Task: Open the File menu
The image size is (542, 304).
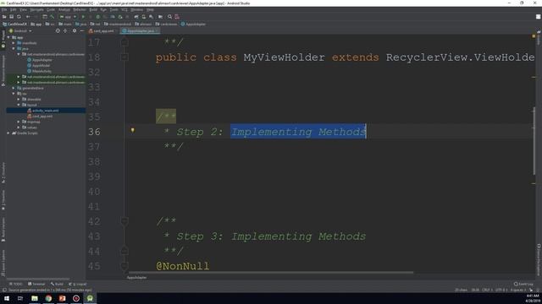Action: point(4,9)
